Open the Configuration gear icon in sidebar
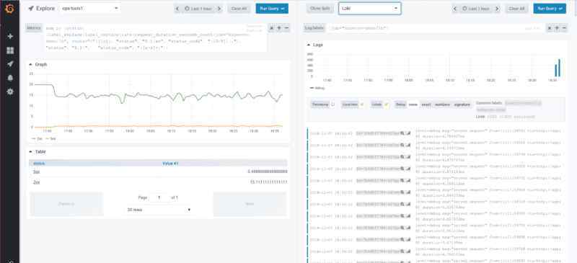Image resolution: width=577 pixels, height=263 pixels. (x=10, y=92)
